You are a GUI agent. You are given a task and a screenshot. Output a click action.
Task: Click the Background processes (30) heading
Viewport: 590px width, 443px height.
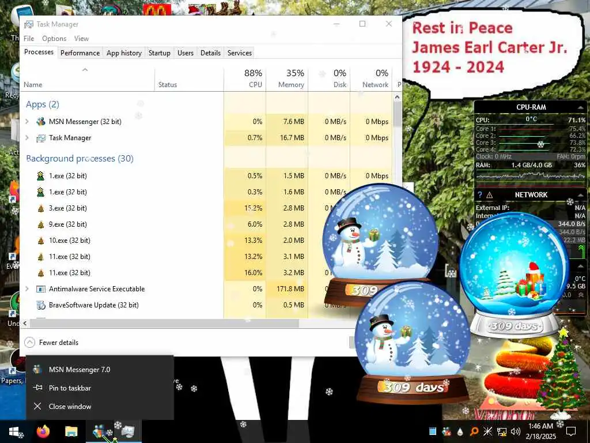click(x=80, y=159)
